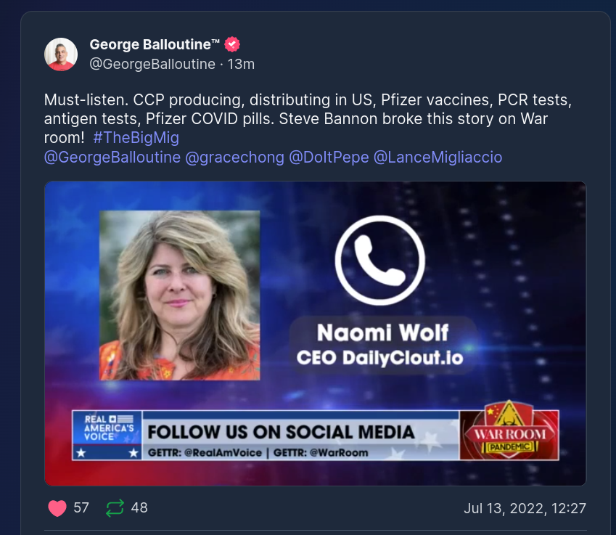Screen dimensions: 616x535
Task: Click the Jul 13, 2022 date stamp
Action: (525, 508)
